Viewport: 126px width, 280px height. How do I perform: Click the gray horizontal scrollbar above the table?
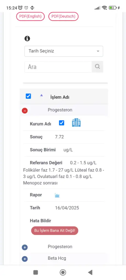tap(65, 83)
